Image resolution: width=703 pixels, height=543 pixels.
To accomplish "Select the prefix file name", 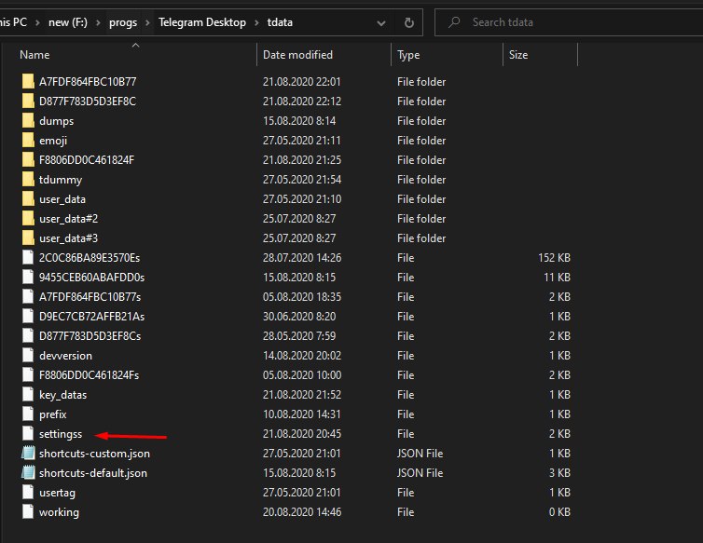I will pyautogui.click(x=52, y=414).
